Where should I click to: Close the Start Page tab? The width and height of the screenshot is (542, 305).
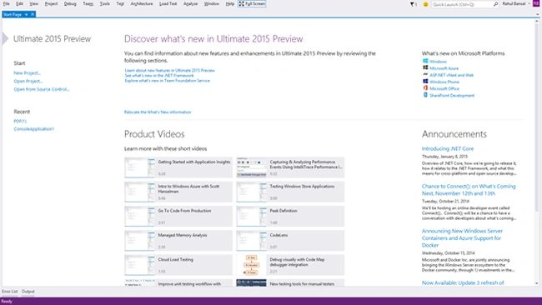tap(33, 14)
